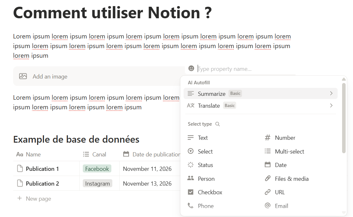
Task: Click the Multi-select list icon in type menu
Action: tap(268, 151)
